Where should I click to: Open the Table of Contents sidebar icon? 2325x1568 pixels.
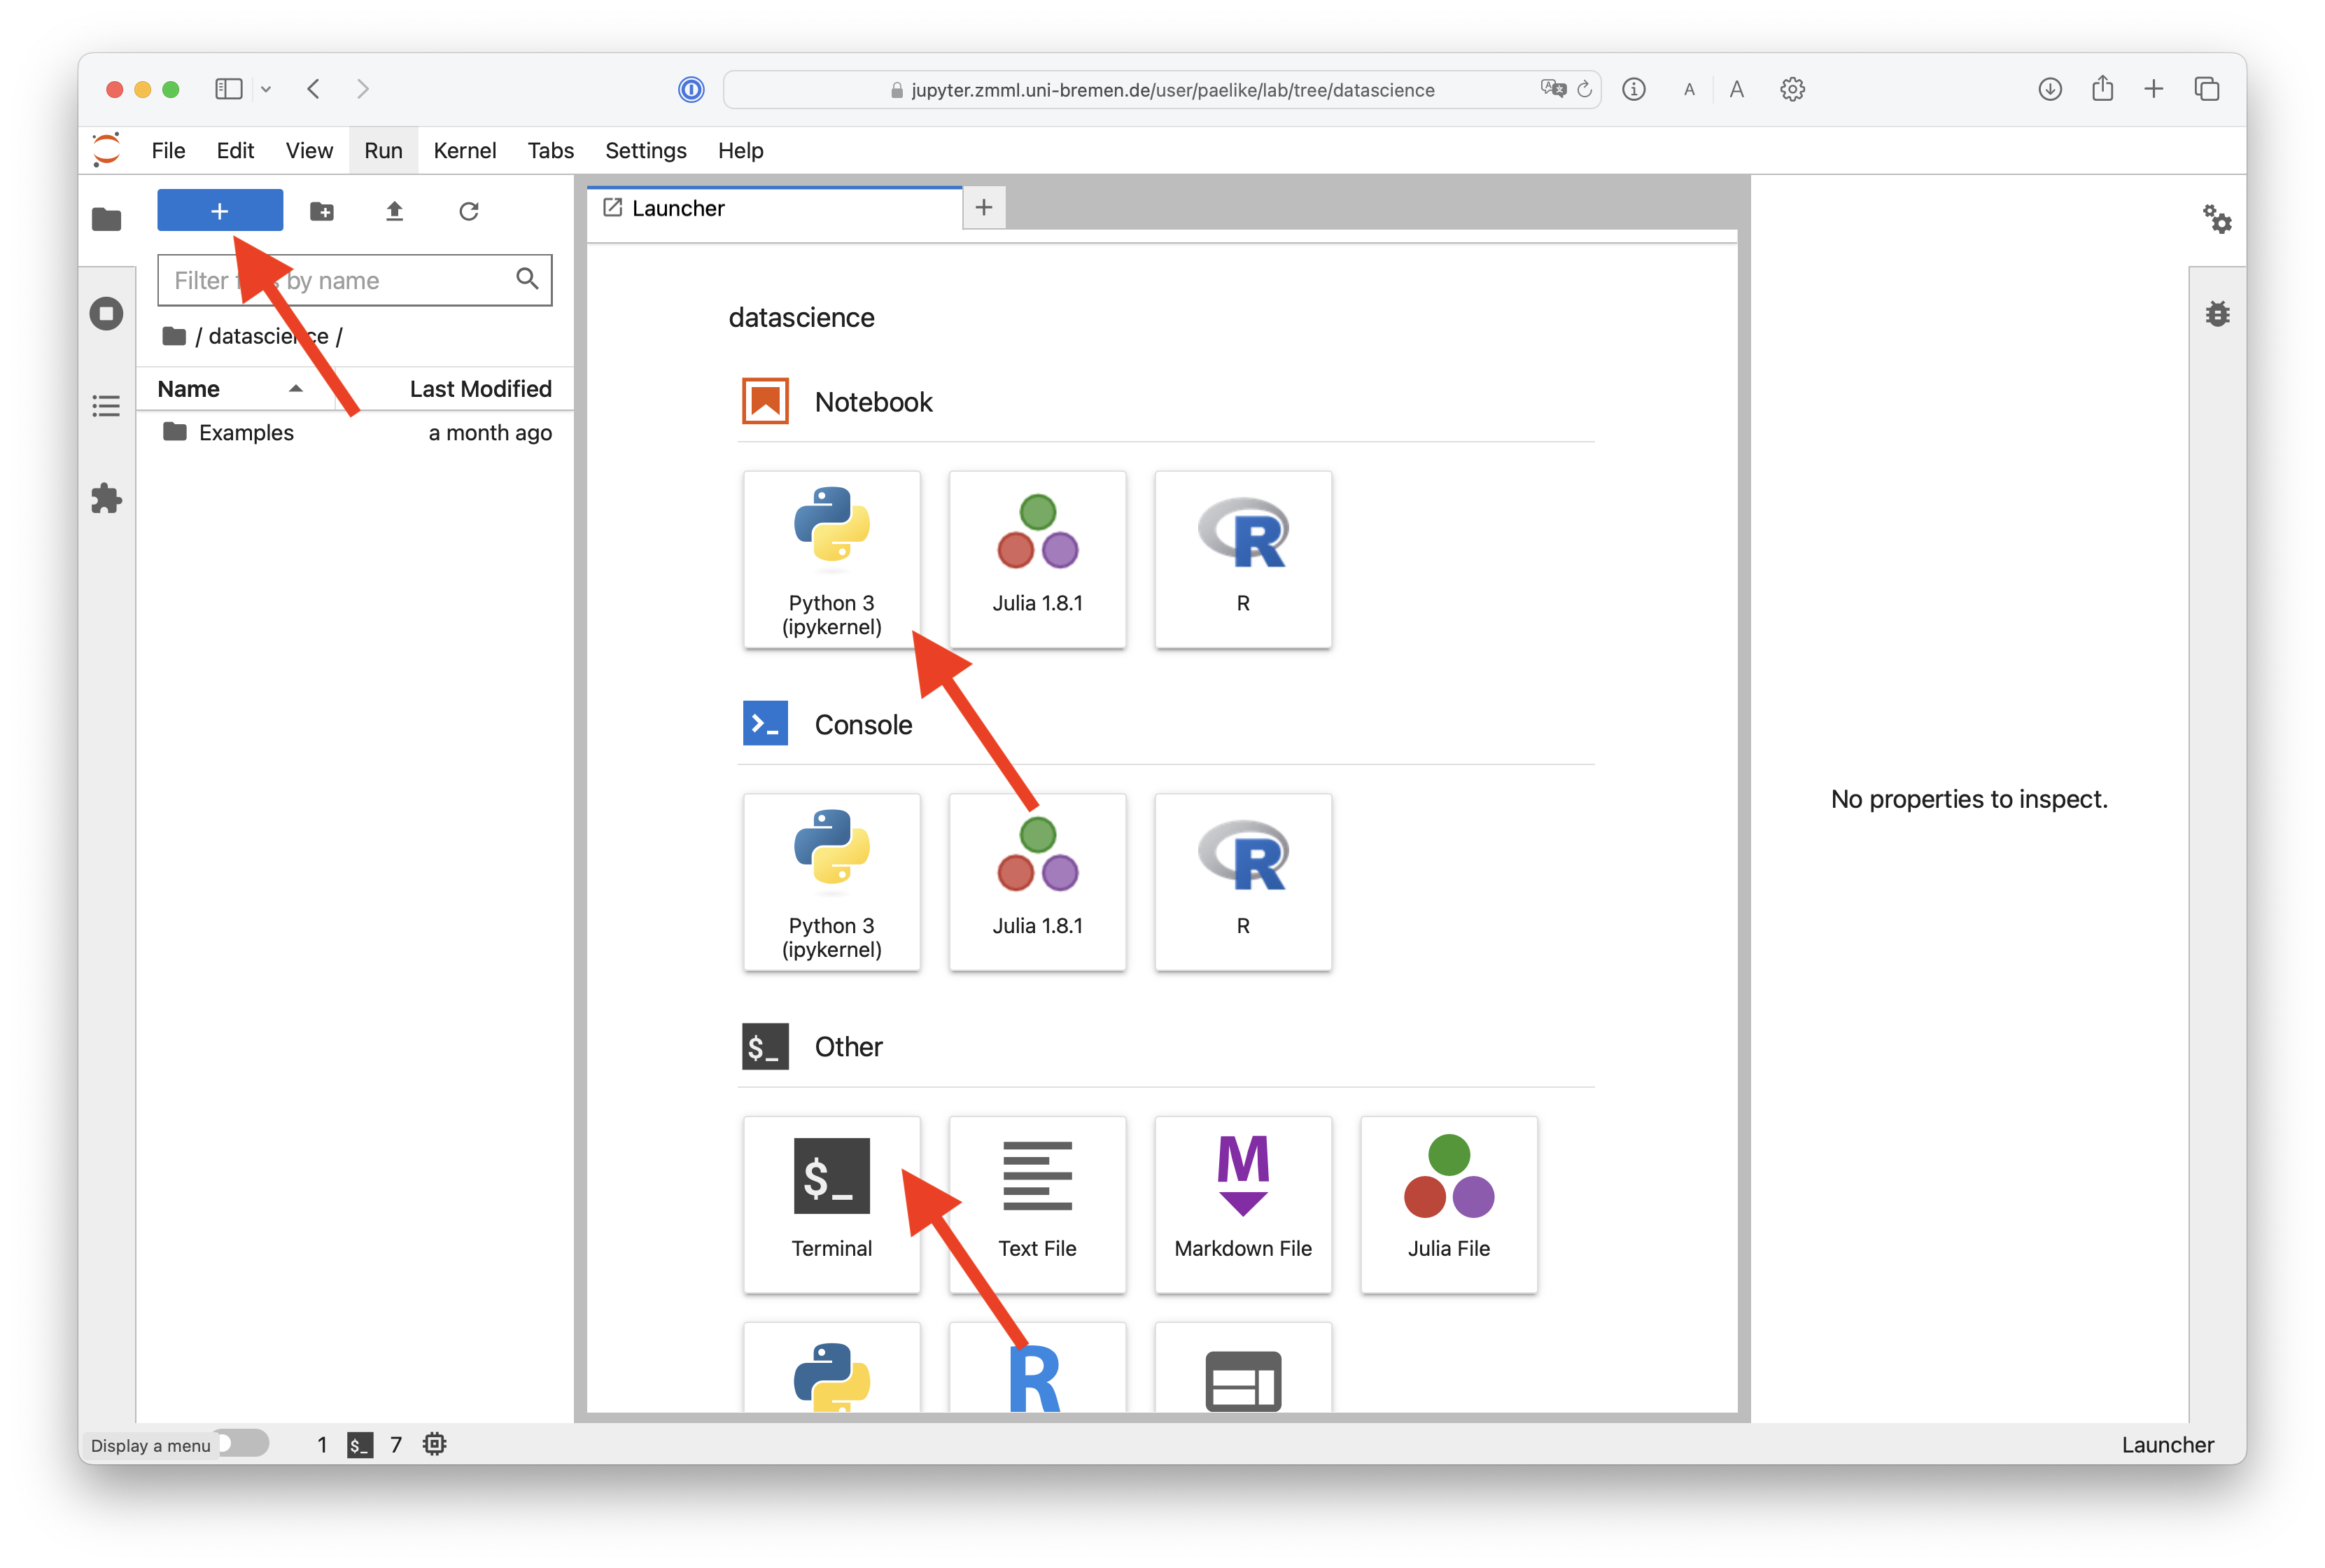[106, 406]
